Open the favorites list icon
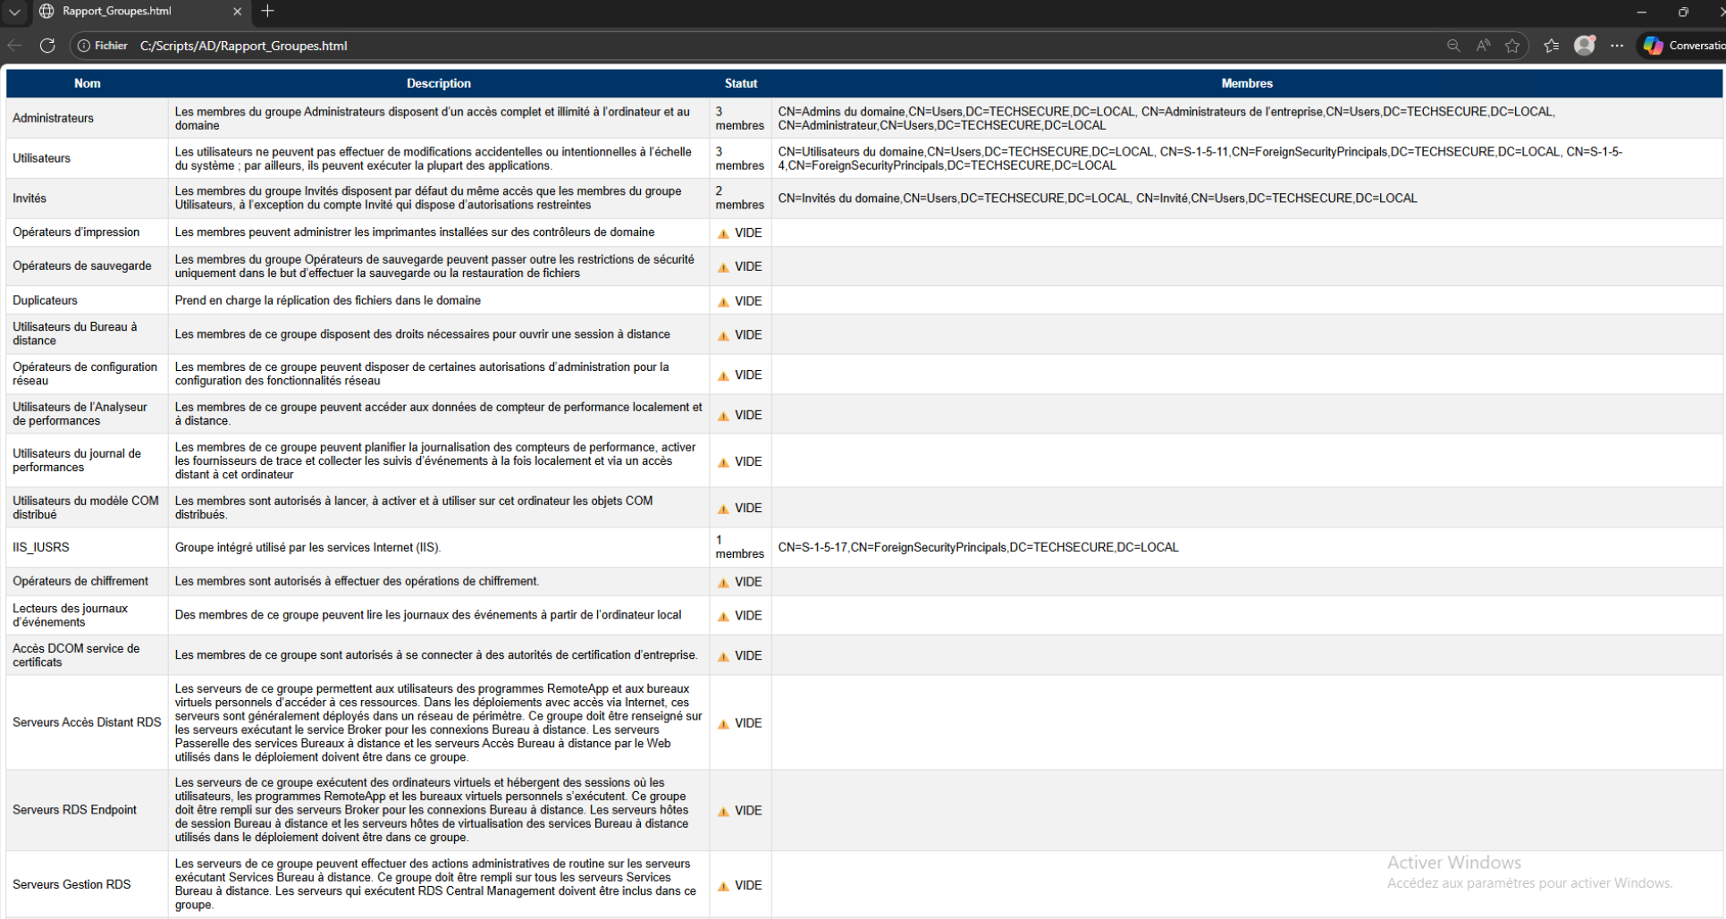The width and height of the screenshot is (1726, 919). (1551, 46)
